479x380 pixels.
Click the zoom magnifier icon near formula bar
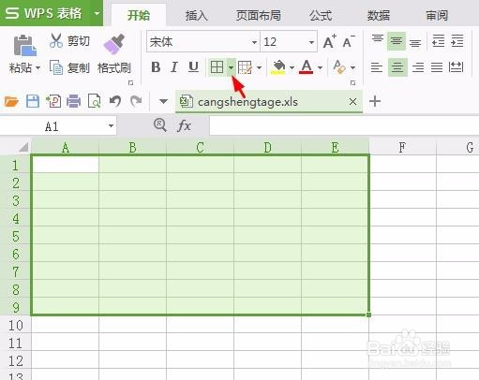click(x=160, y=125)
